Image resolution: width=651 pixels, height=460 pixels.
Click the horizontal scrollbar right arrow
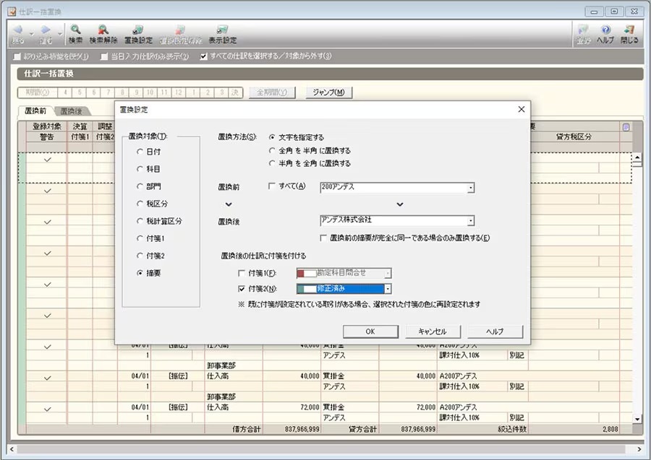[x=639, y=449]
